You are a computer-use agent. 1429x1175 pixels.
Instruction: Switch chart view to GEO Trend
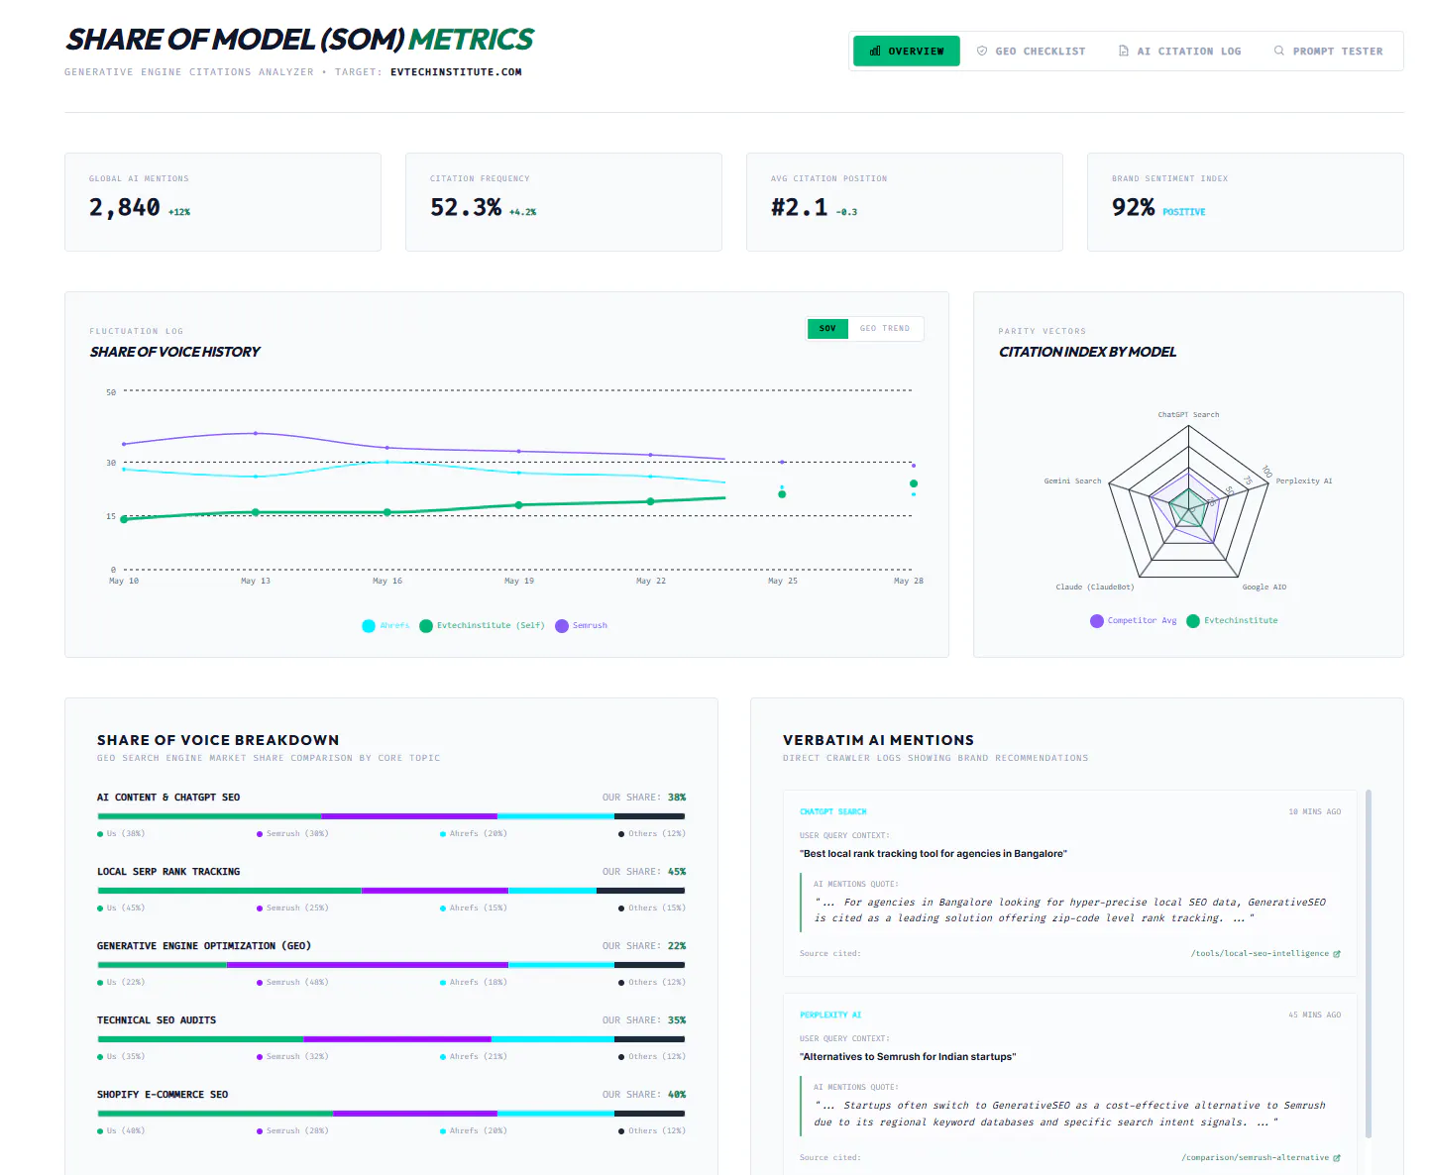[x=885, y=328]
